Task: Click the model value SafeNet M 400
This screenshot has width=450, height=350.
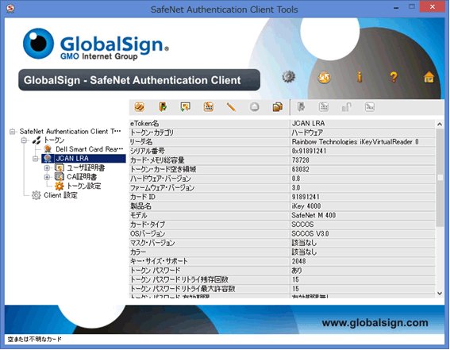Action: pos(313,215)
